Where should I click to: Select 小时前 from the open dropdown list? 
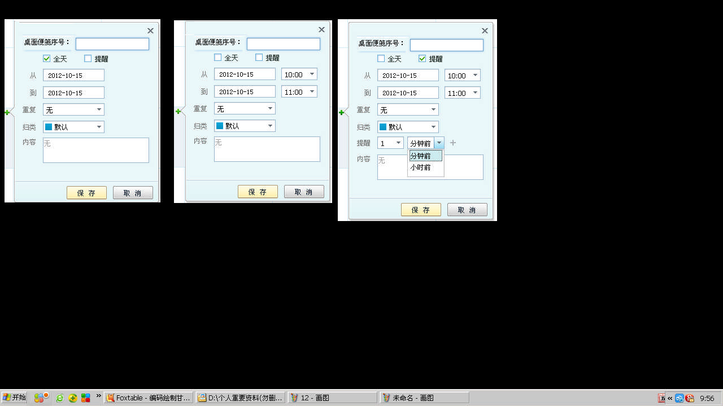coord(421,167)
